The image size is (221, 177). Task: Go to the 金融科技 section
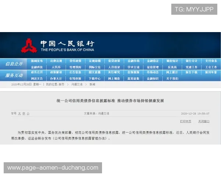point(37,67)
